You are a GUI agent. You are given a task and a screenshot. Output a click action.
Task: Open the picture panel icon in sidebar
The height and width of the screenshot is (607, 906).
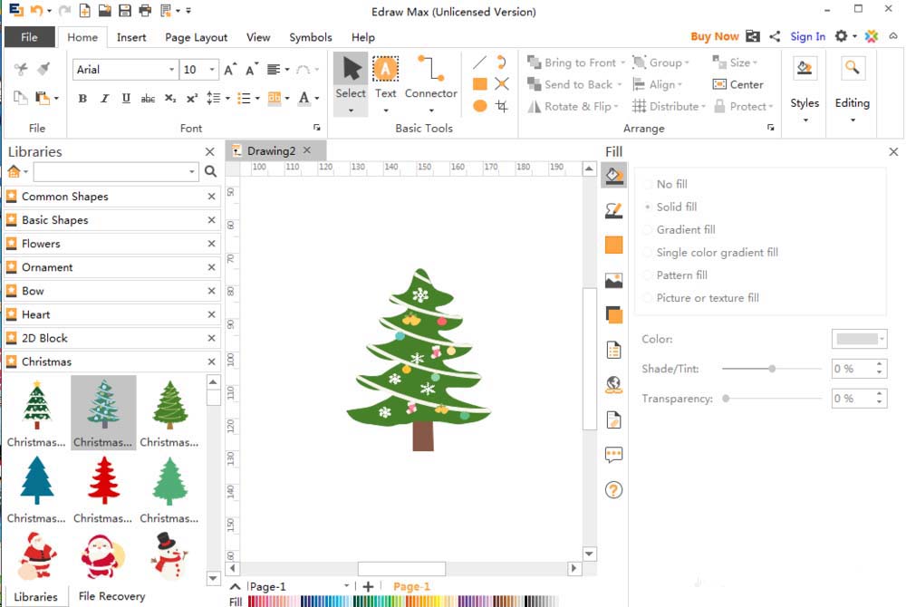click(x=613, y=280)
